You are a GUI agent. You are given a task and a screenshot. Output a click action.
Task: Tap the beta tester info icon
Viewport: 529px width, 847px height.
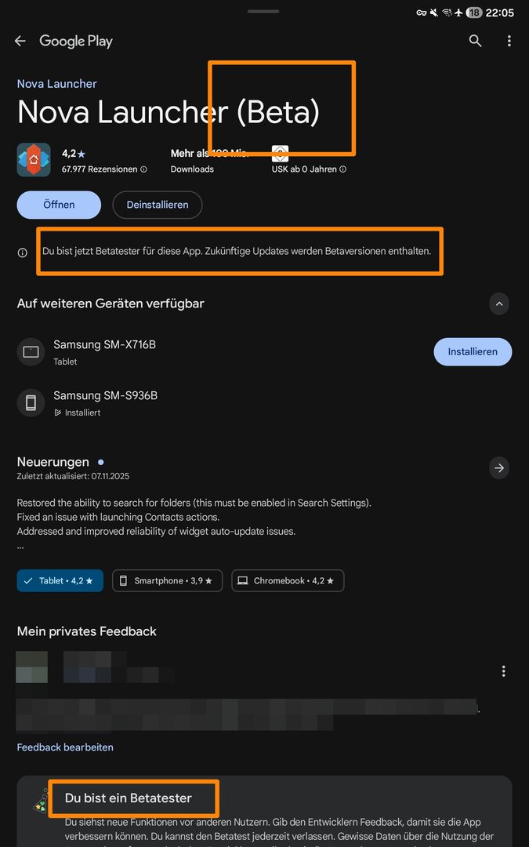pos(22,253)
